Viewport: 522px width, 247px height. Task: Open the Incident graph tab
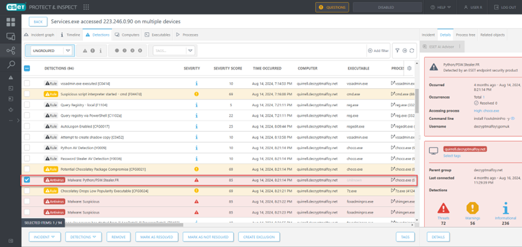(x=39, y=35)
